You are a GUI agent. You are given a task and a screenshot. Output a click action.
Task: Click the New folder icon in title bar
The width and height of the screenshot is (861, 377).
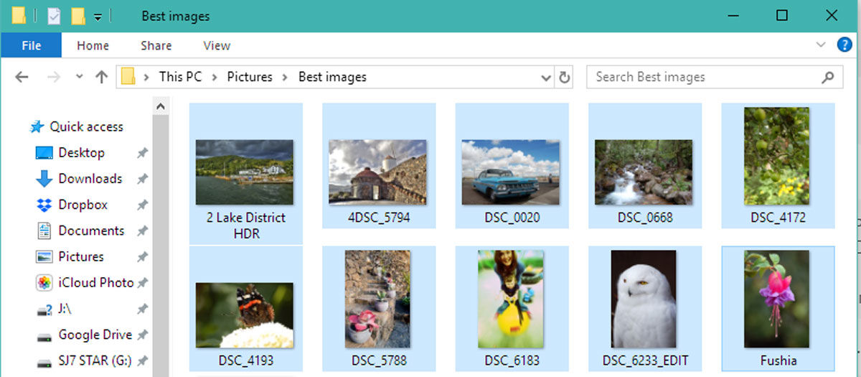click(x=78, y=15)
